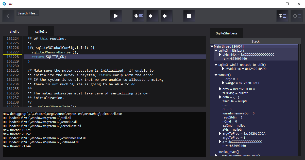The height and width of the screenshot is (160, 305).
Task: Collapse the Main thread [30604] node
Action: tap(212, 47)
